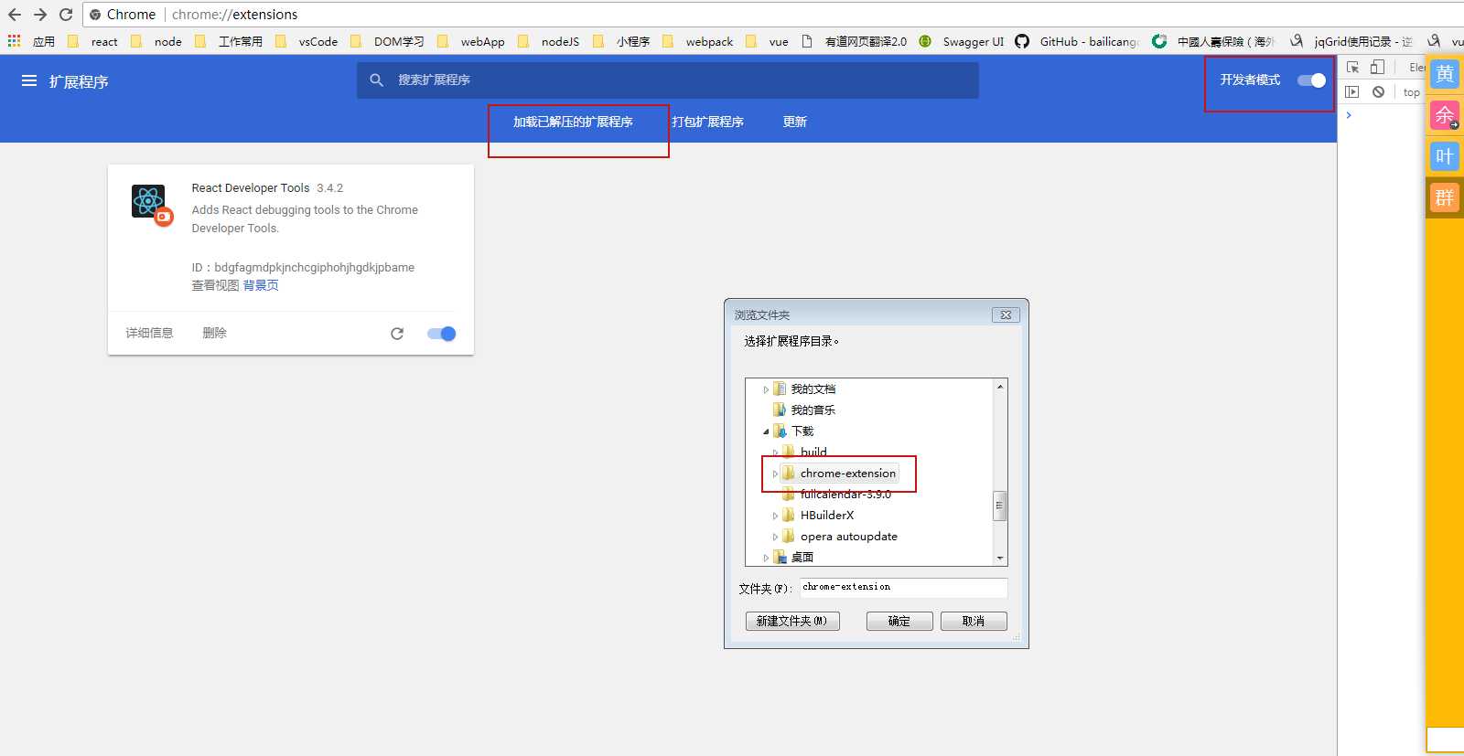Collapse the 下载 folder tree node

coord(766,431)
